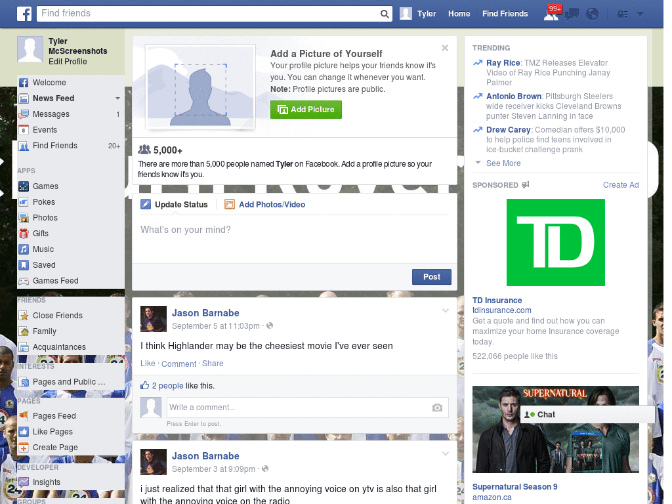Click Edit Profile link
This screenshot has width=672, height=504.
pos(68,62)
